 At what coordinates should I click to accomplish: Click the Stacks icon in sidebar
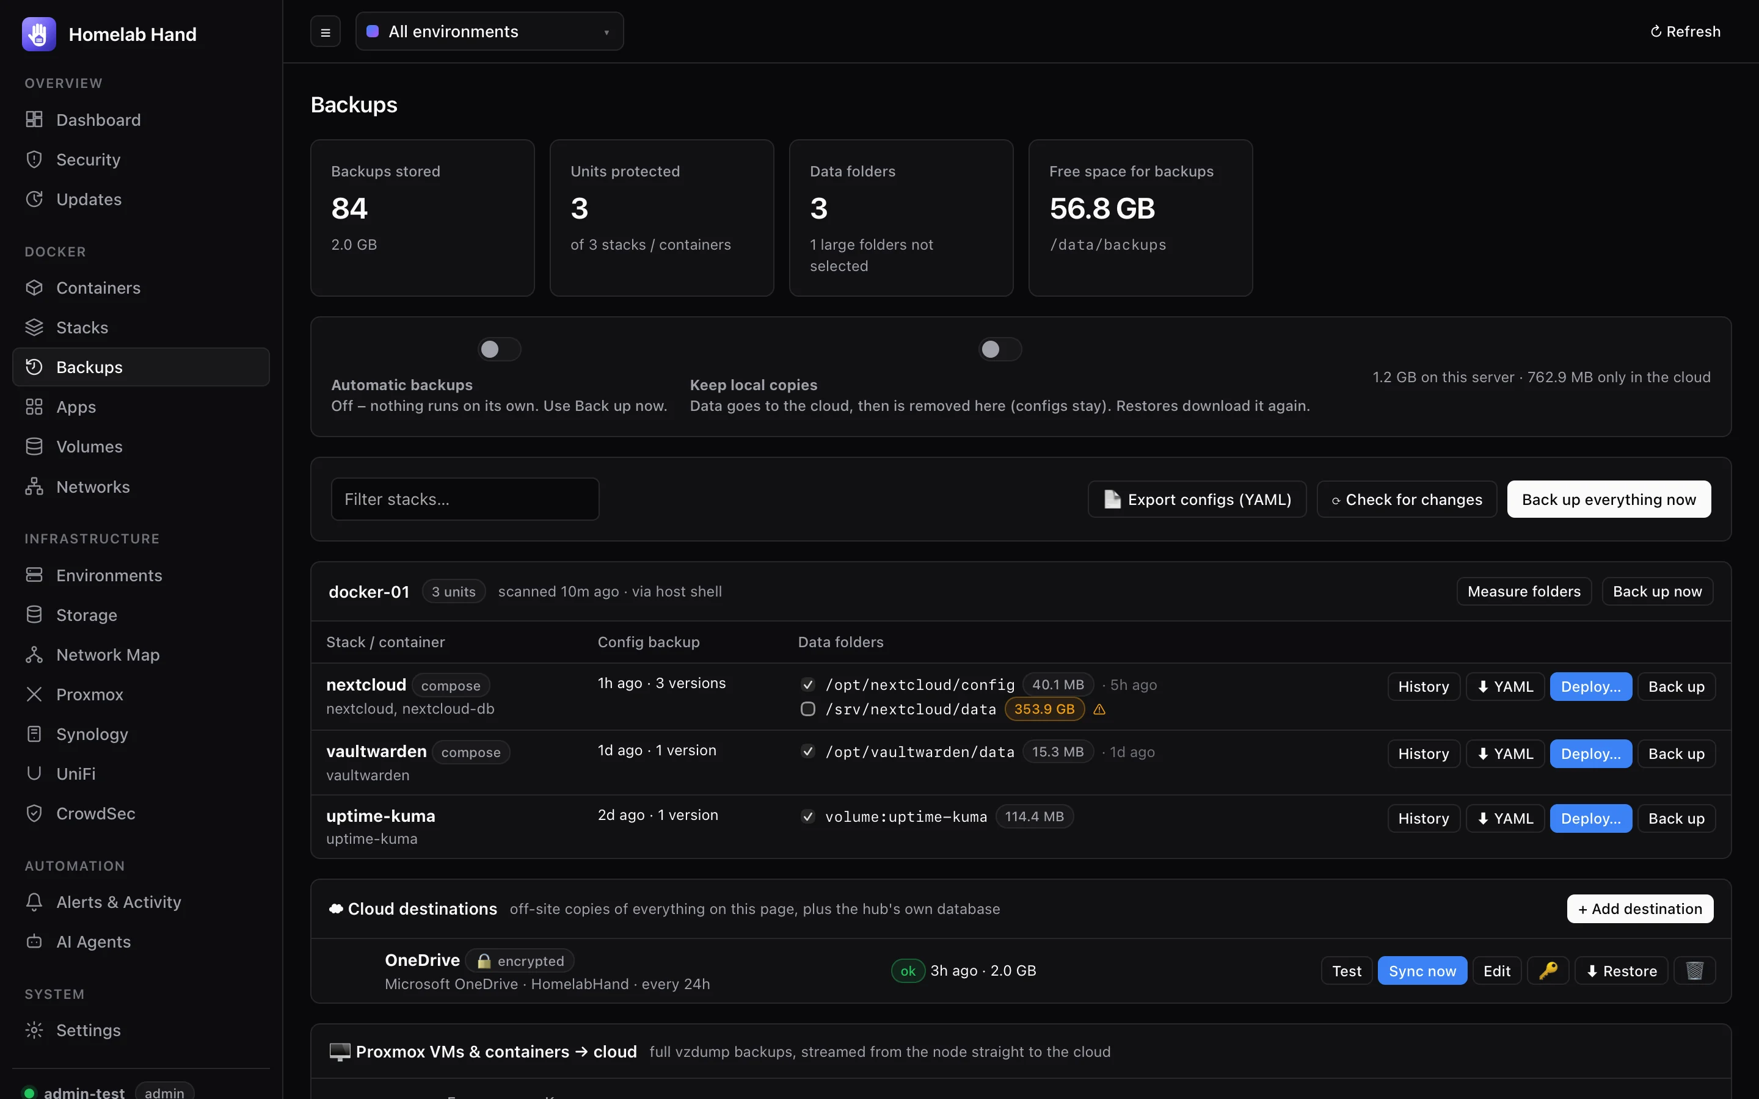34,327
